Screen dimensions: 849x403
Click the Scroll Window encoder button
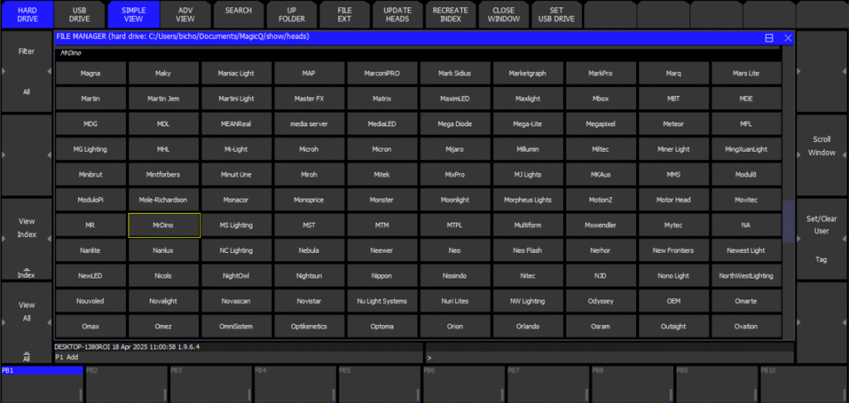822,146
